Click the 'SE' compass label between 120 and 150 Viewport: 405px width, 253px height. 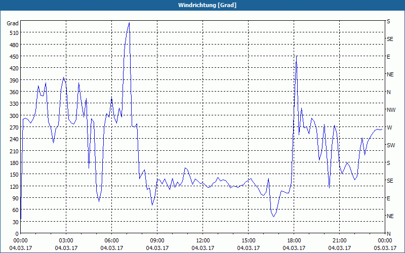[390, 181]
